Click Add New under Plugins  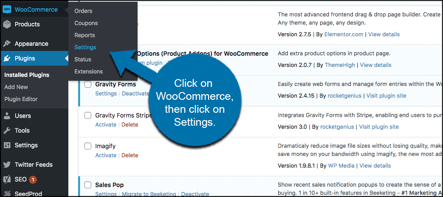click(x=16, y=87)
